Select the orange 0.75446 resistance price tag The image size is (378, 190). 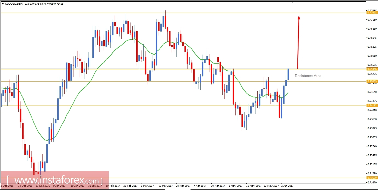373,69
